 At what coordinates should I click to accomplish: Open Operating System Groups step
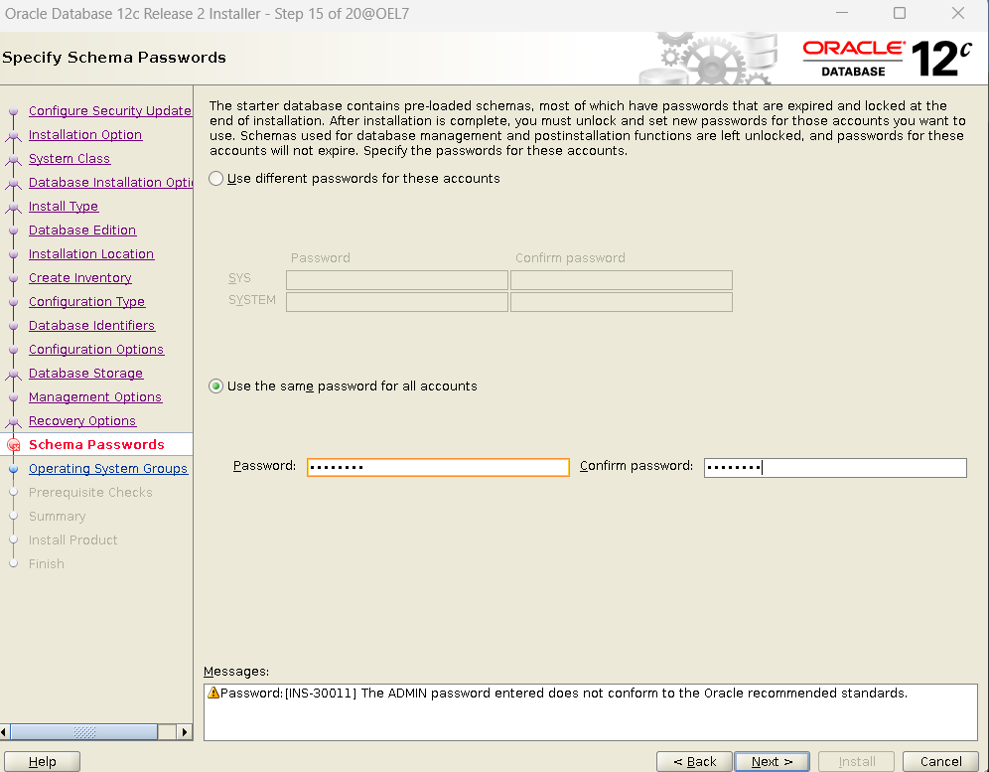coord(108,469)
